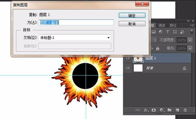
Task: Switch to the 路径 tab
Action: pyautogui.click(x=173, y=25)
